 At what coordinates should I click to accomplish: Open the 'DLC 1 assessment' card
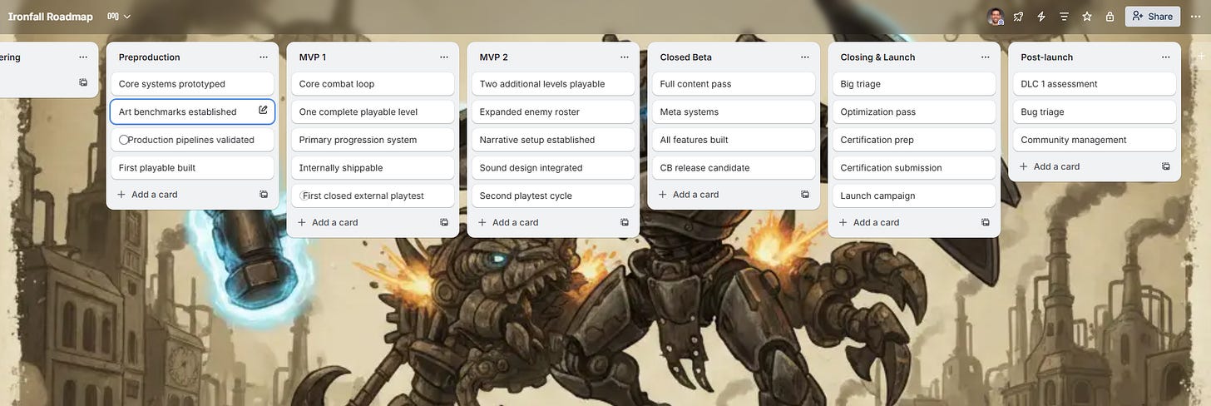coord(1095,84)
